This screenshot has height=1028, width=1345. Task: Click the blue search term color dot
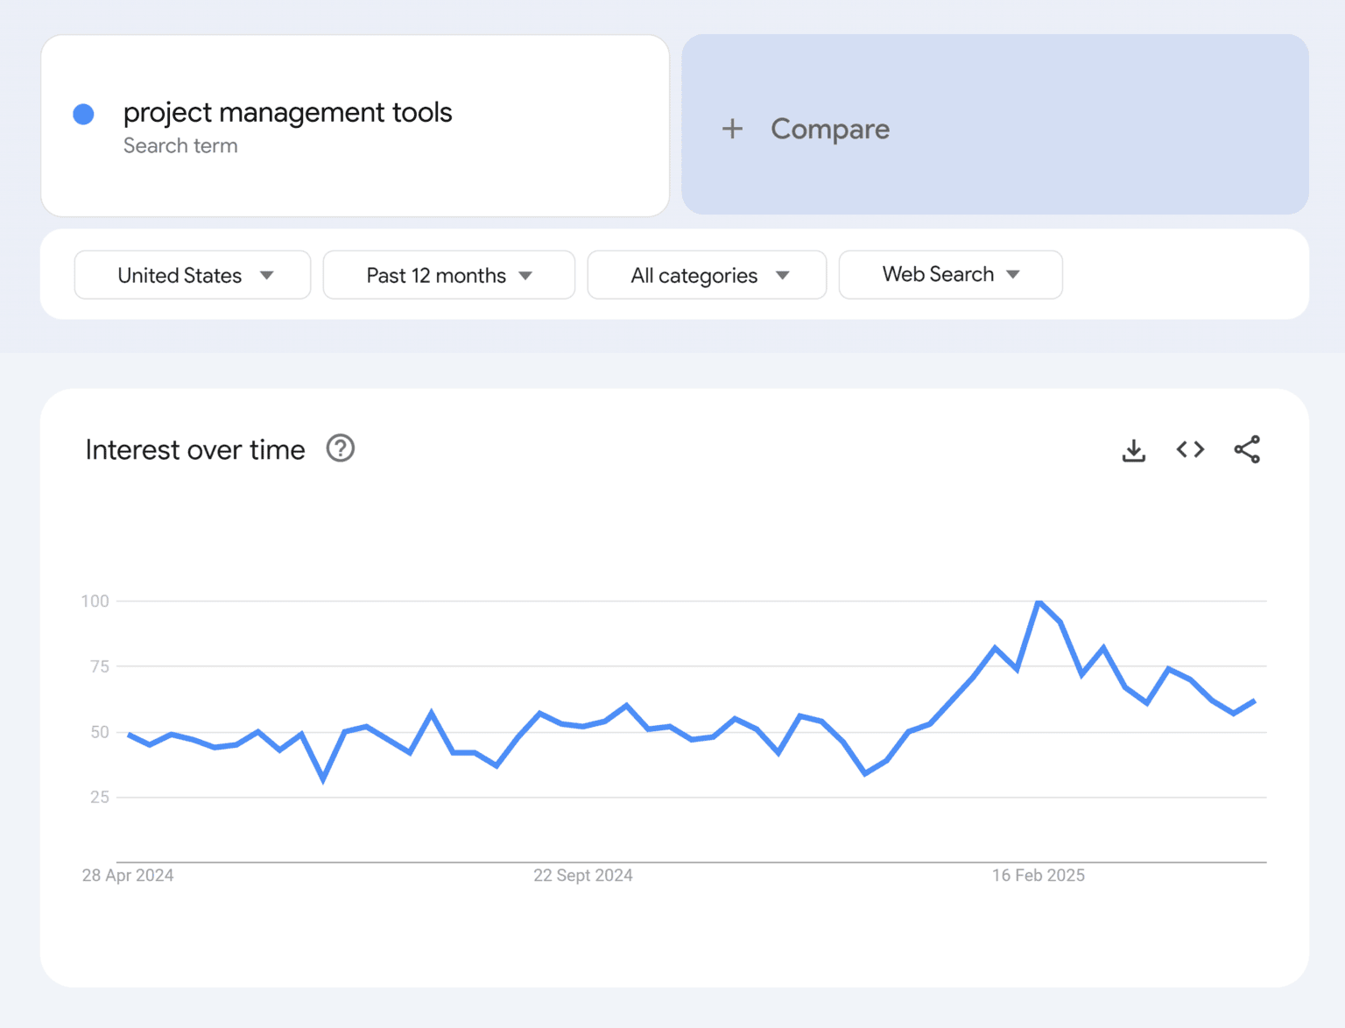83,114
